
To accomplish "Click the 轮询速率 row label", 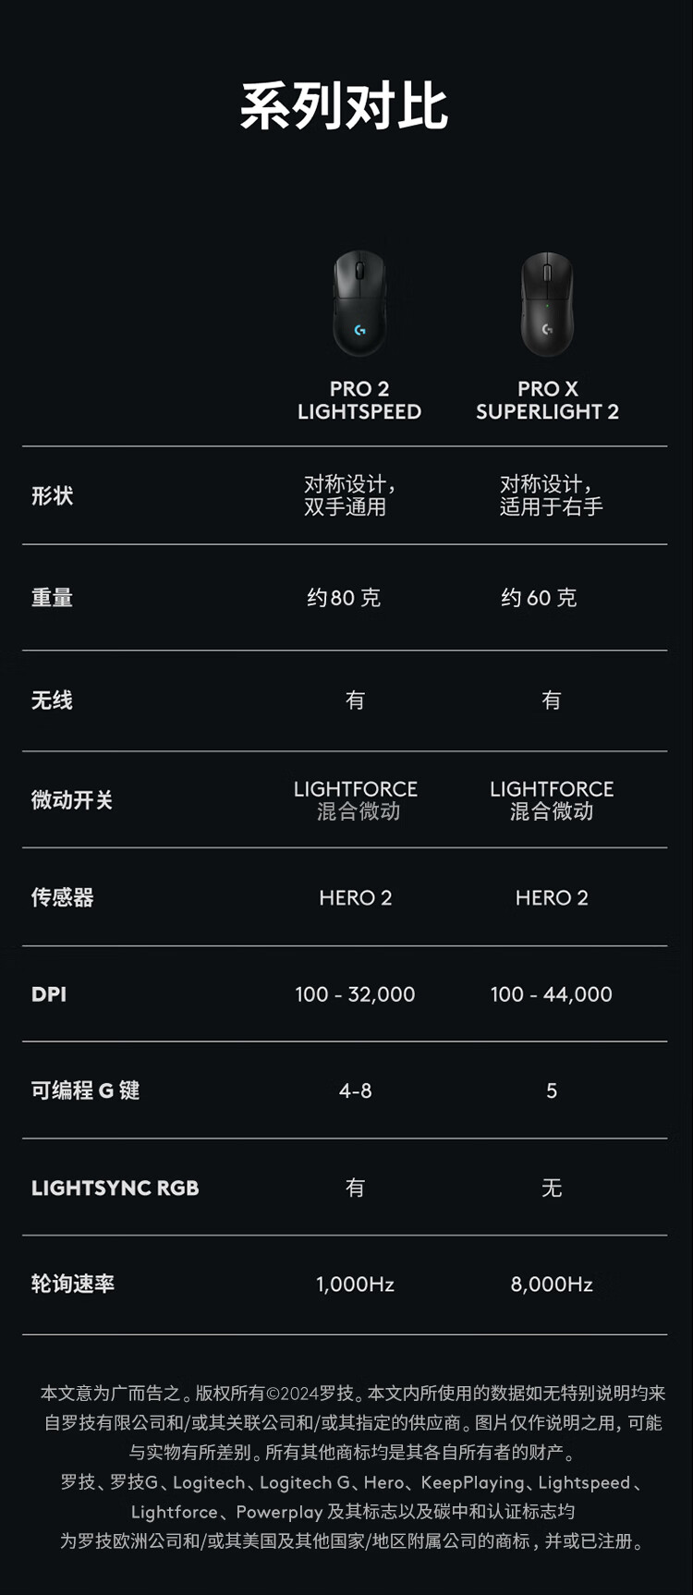I will pos(73,1284).
